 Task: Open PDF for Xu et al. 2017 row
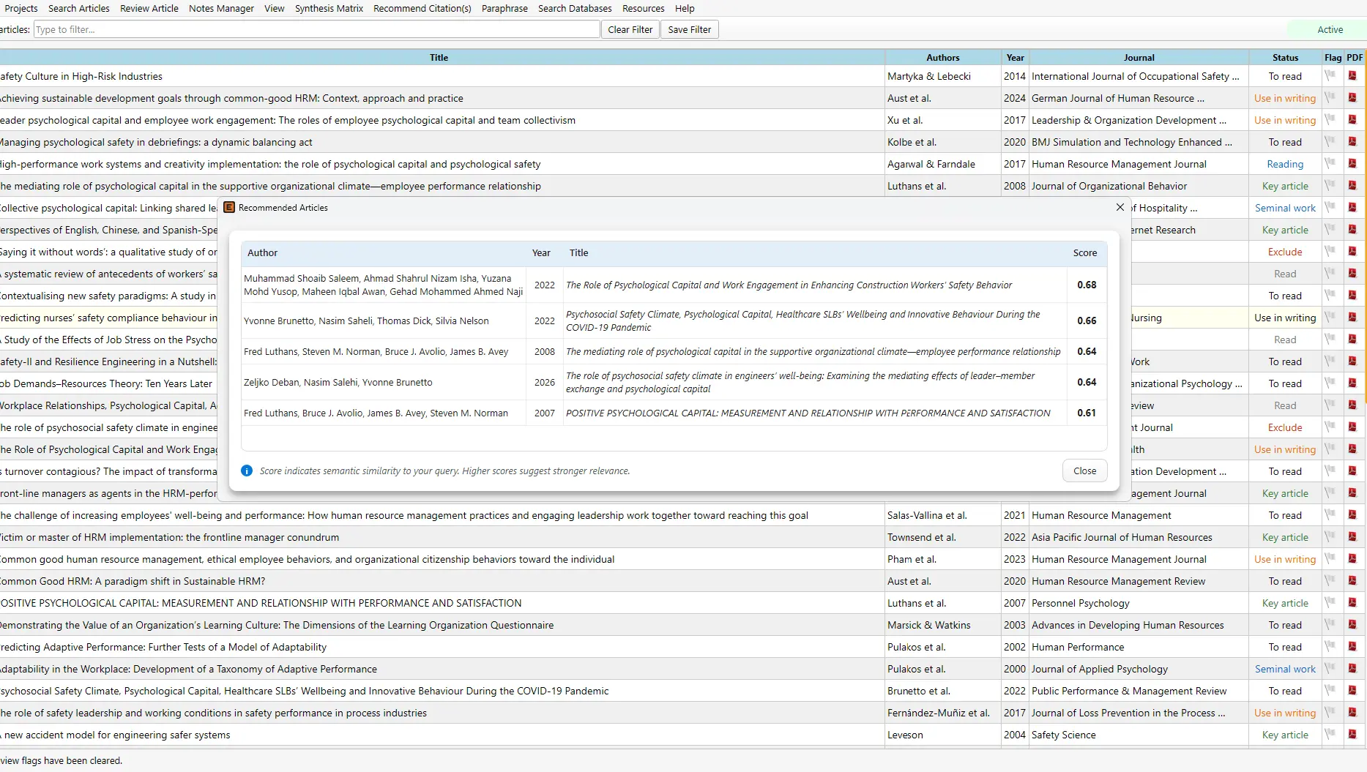[x=1352, y=119]
